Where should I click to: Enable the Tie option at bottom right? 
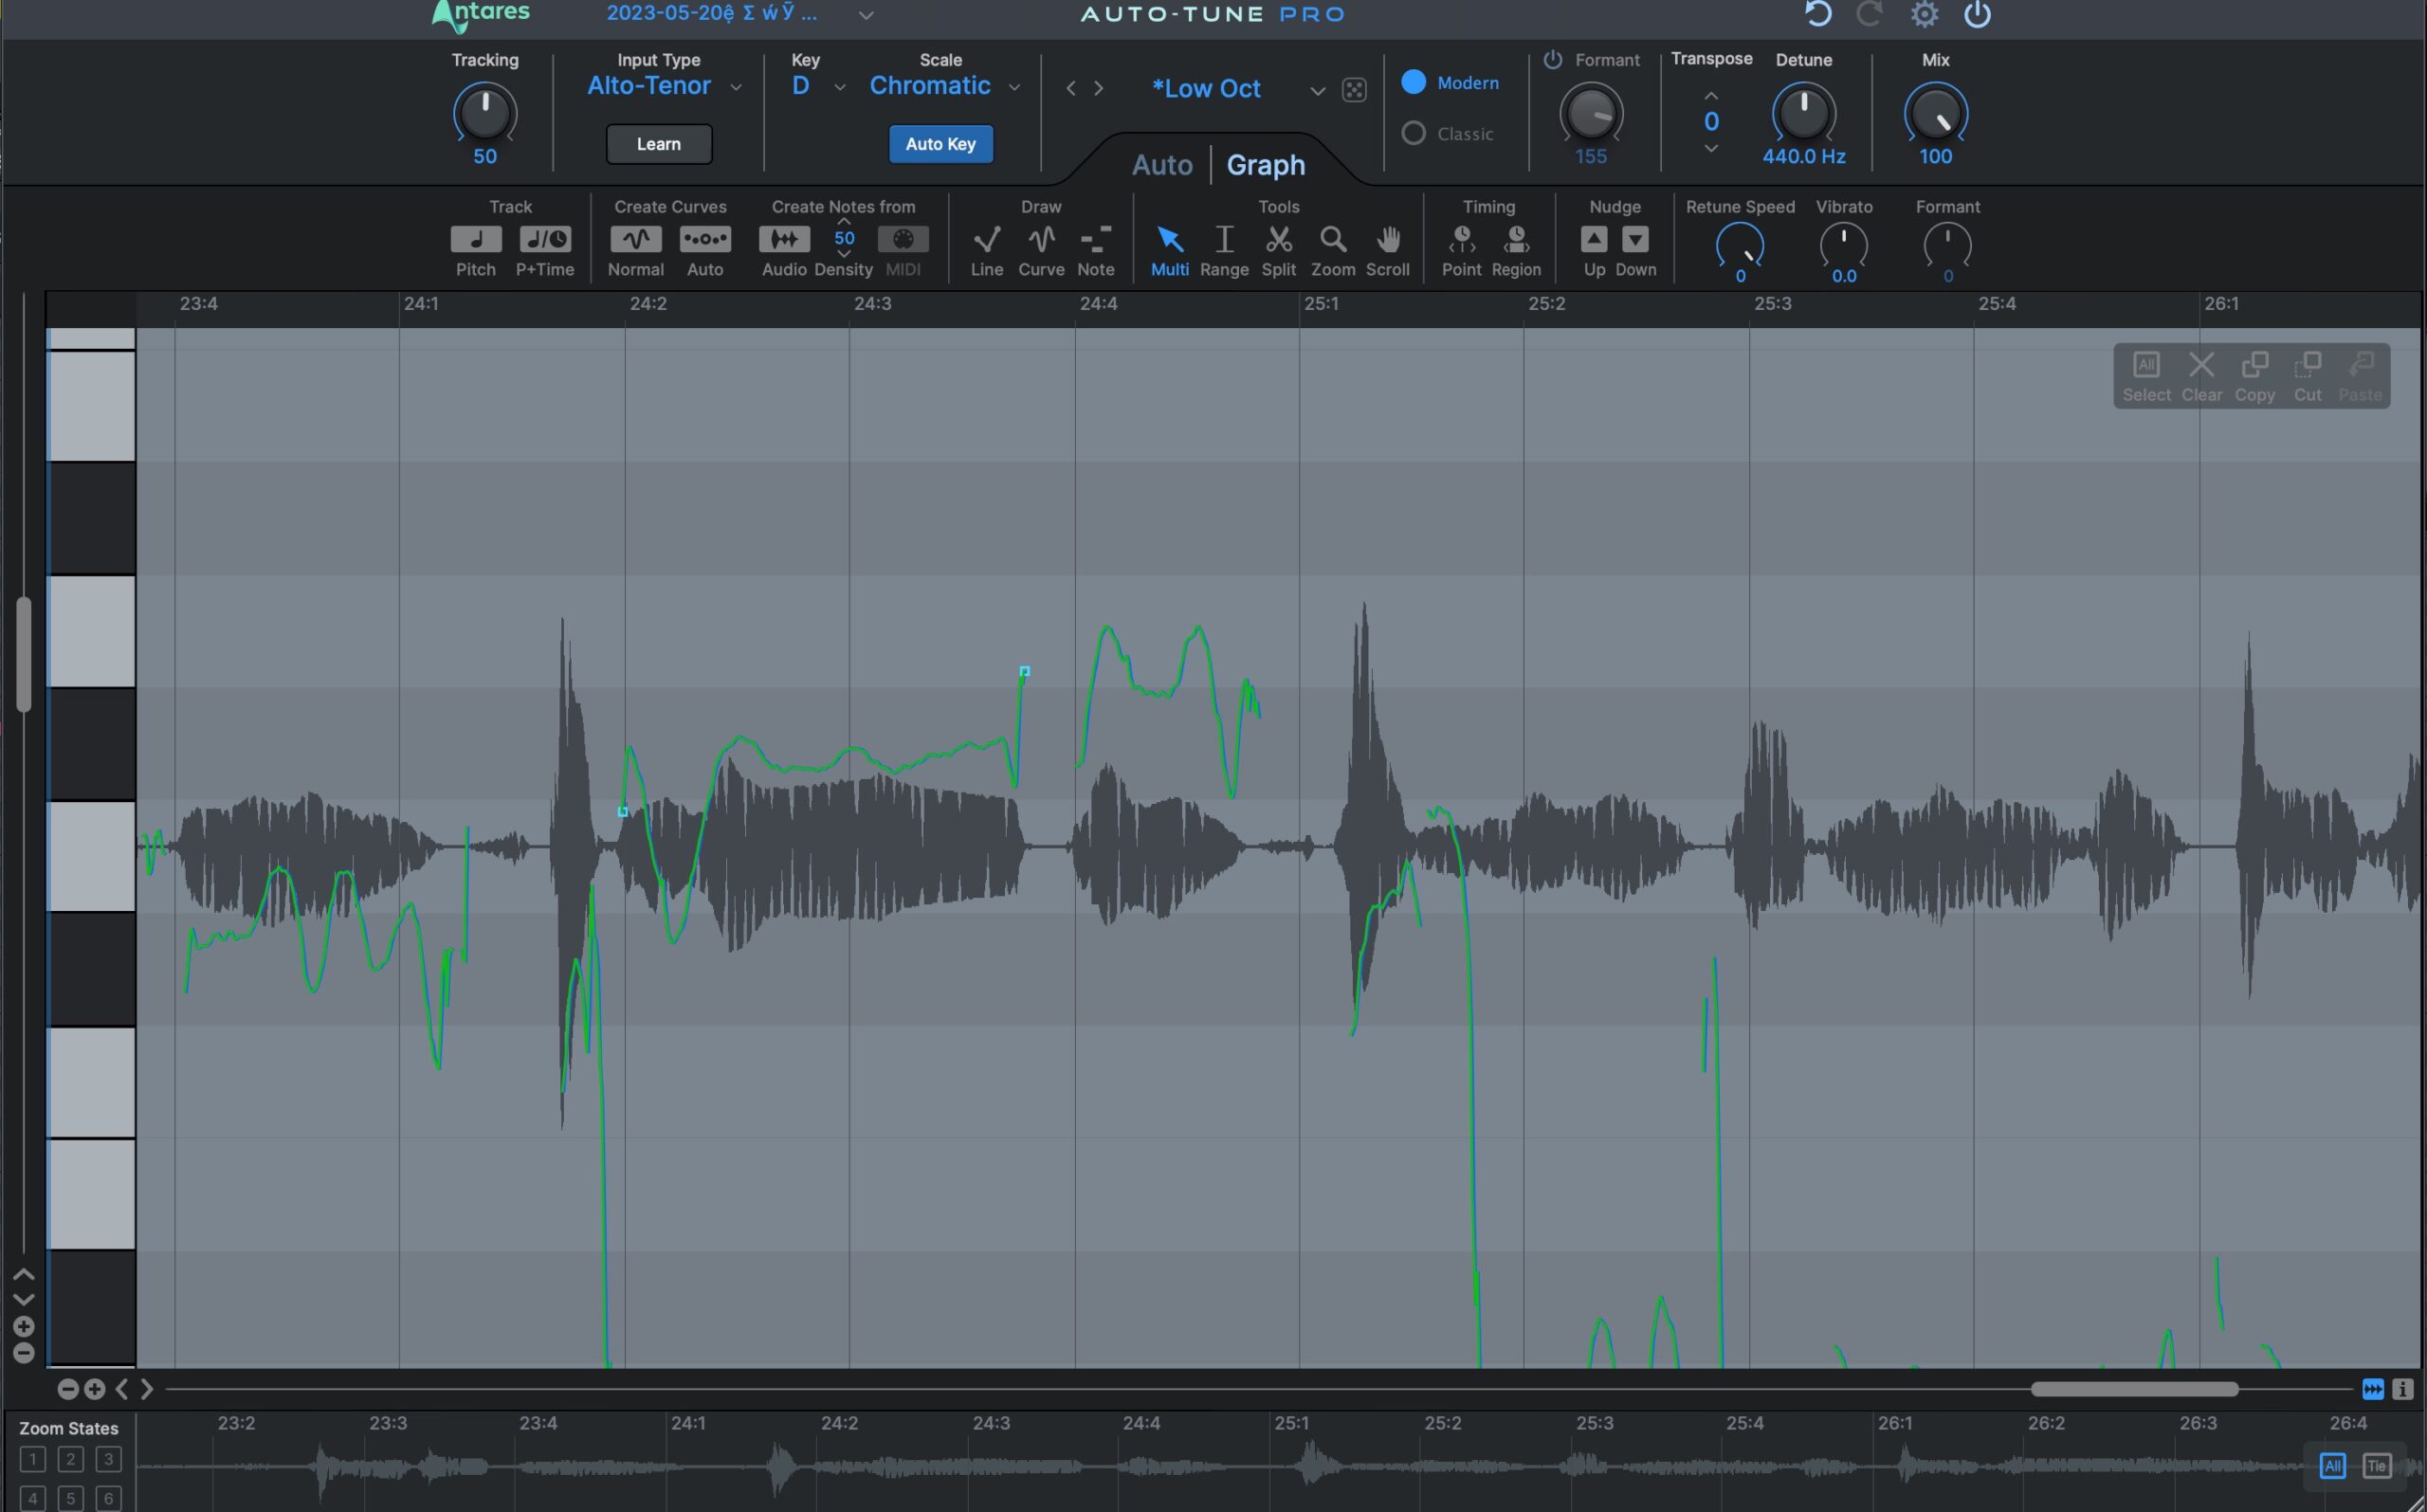(2376, 1465)
